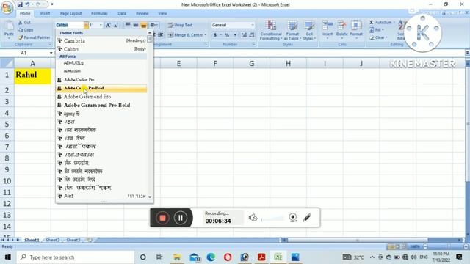
Task: Click the Save icon in Quick Access Toolbar
Action: 20,4
